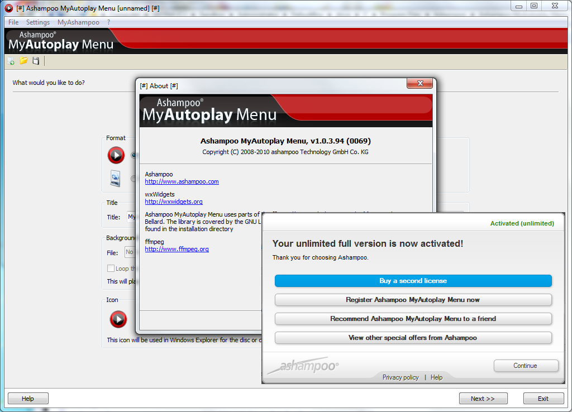Screen dimensions: 572x412
Task: Open the File menu
Action: (x=13, y=22)
